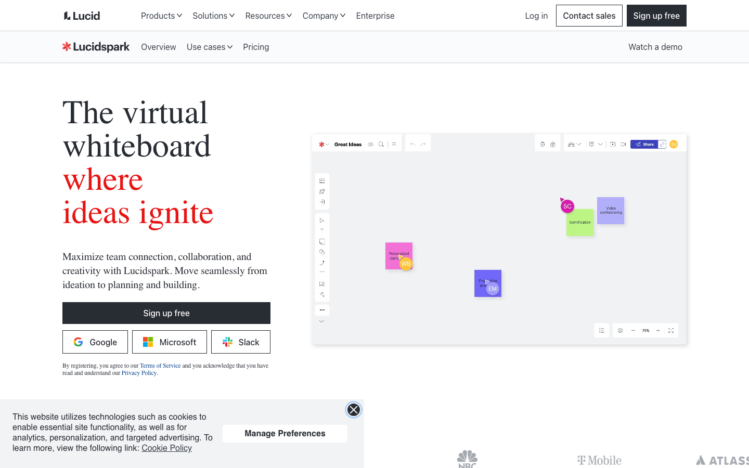
Task: Click the Lucid logo in header
Action: [82, 16]
